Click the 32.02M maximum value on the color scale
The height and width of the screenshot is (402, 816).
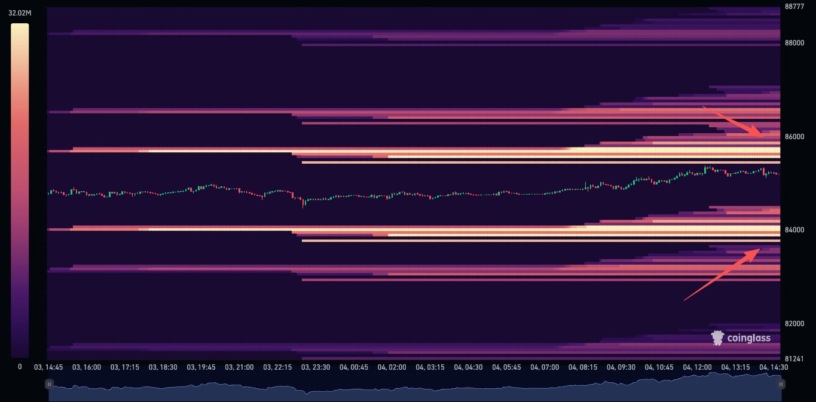tap(20, 12)
